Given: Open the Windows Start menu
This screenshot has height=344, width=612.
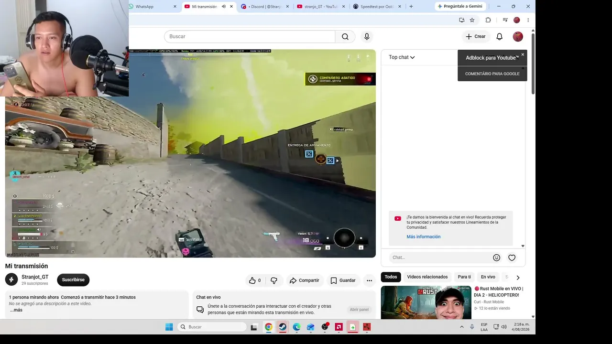Looking at the screenshot, I should [x=169, y=327].
